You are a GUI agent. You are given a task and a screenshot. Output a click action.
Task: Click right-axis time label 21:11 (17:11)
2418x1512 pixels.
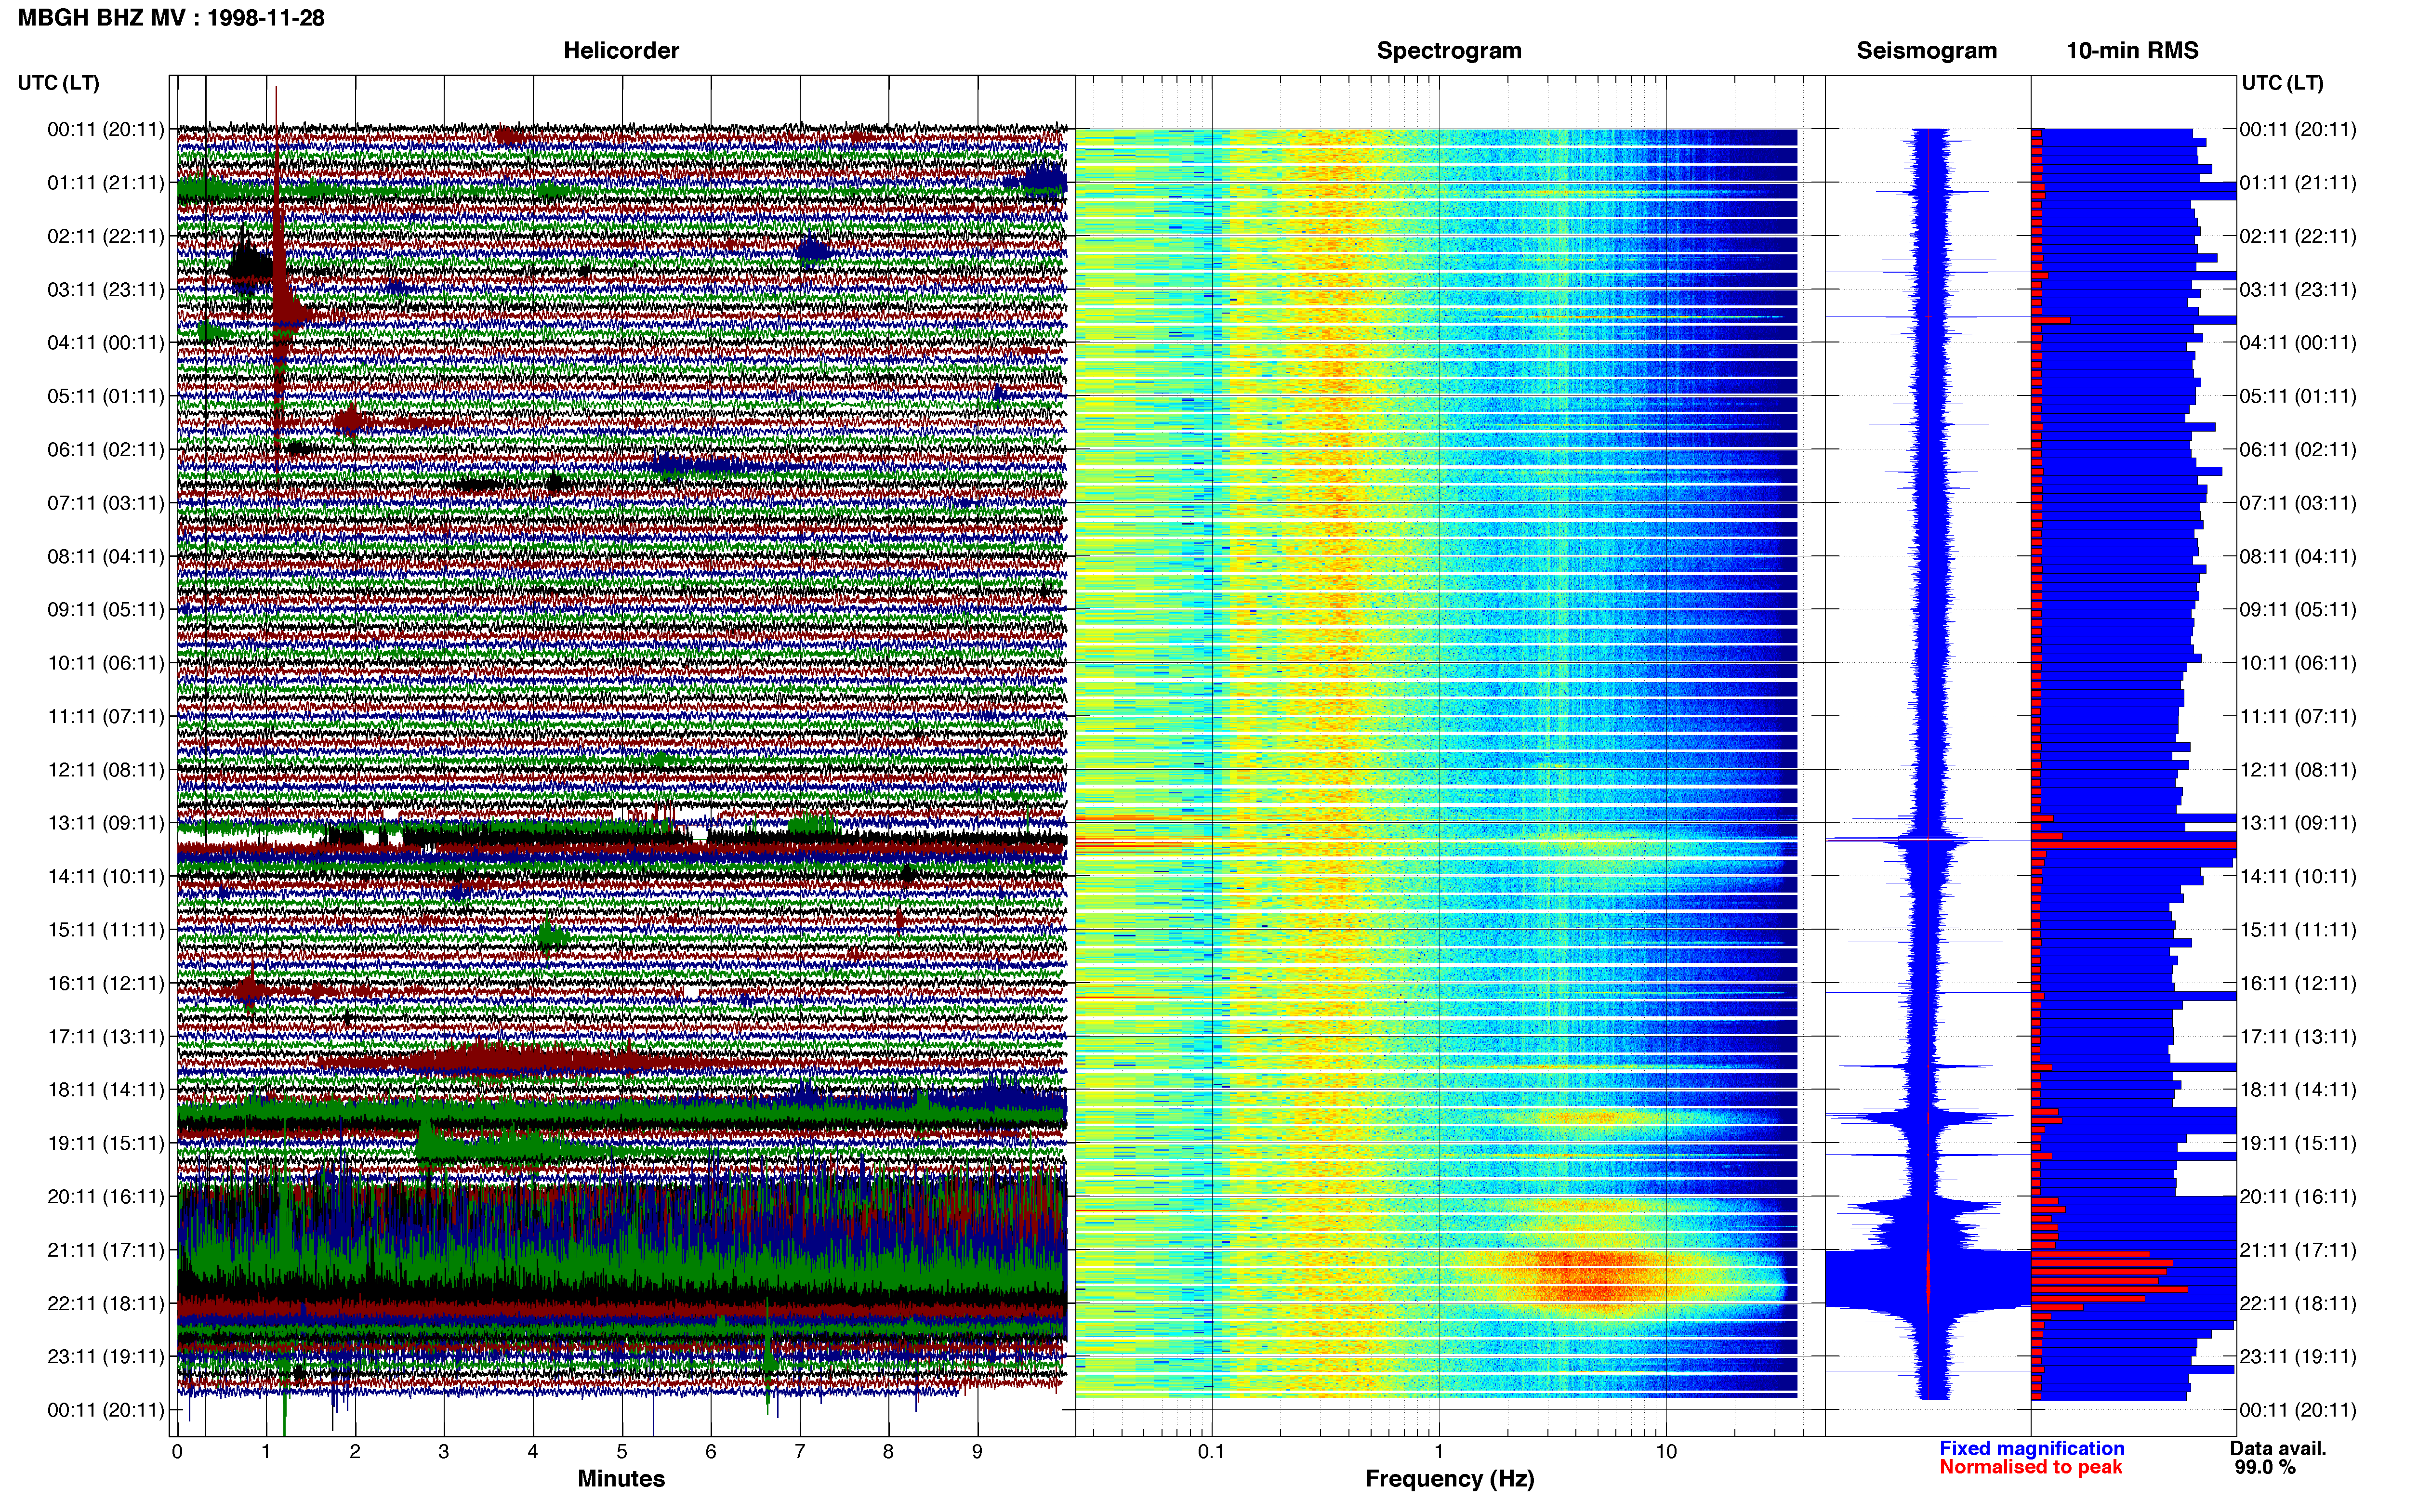pos(2298,1250)
